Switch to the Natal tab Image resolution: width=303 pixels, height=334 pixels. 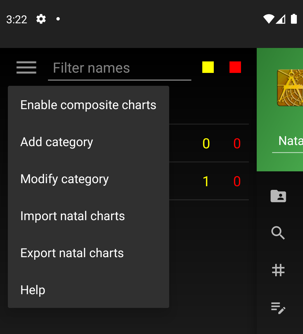[291, 141]
